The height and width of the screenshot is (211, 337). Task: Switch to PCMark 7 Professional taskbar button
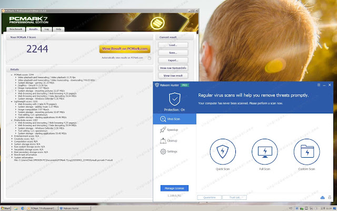click(x=42, y=208)
